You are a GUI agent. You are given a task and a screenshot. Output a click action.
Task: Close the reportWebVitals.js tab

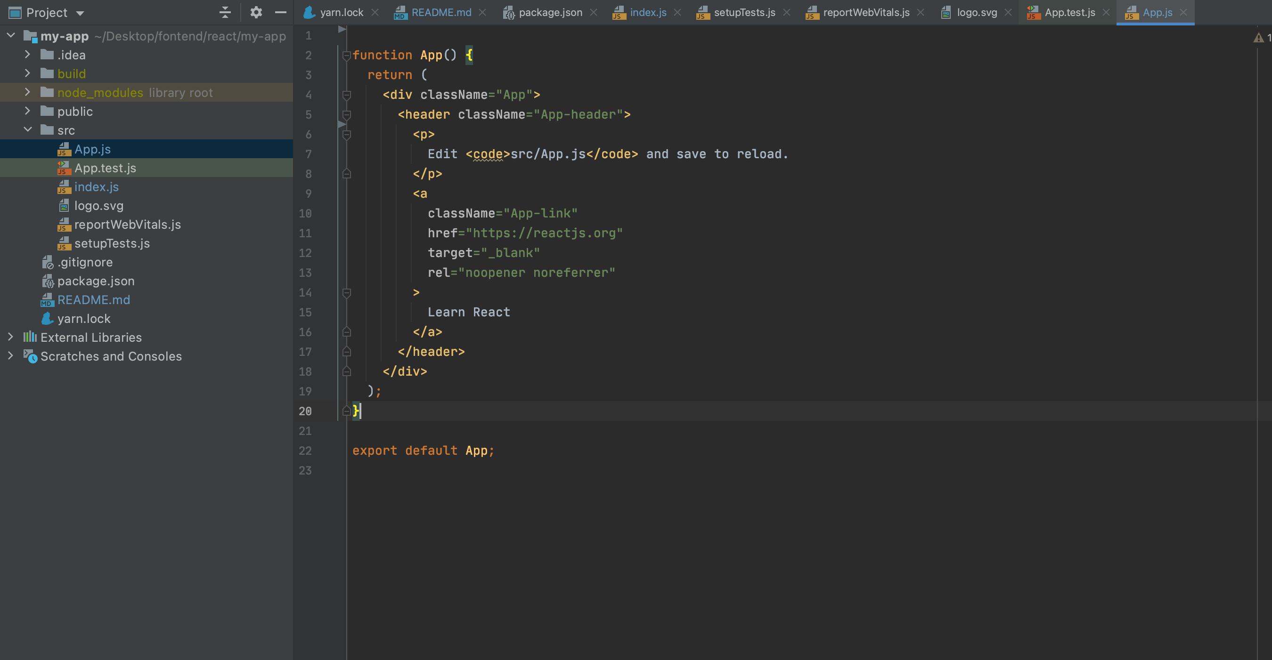coord(921,12)
